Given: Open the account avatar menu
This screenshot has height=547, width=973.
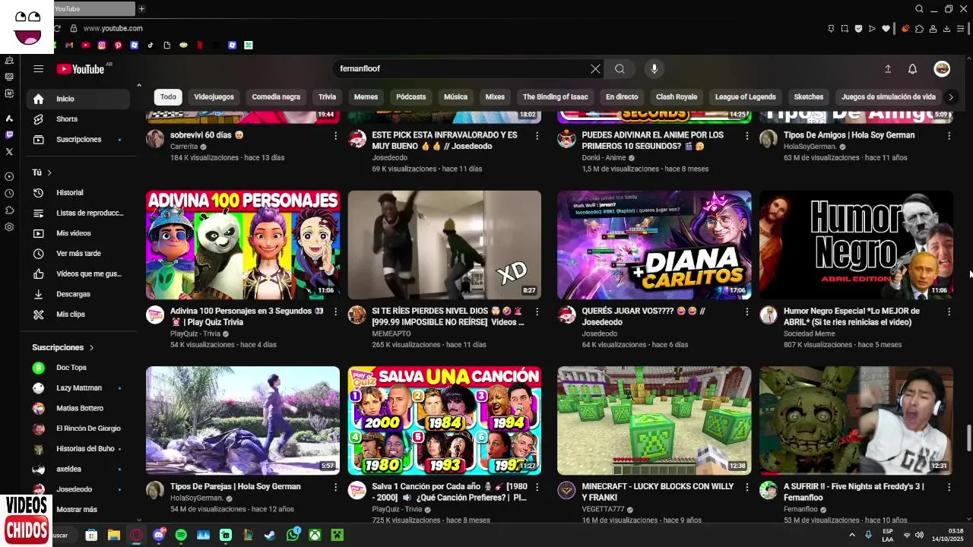Looking at the screenshot, I should (x=942, y=68).
